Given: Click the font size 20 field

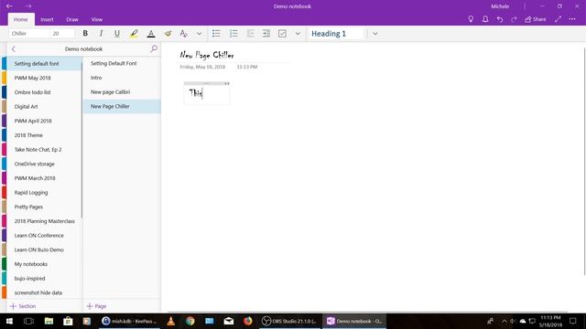Looking at the screenshot, I should [x=62, y=34].
